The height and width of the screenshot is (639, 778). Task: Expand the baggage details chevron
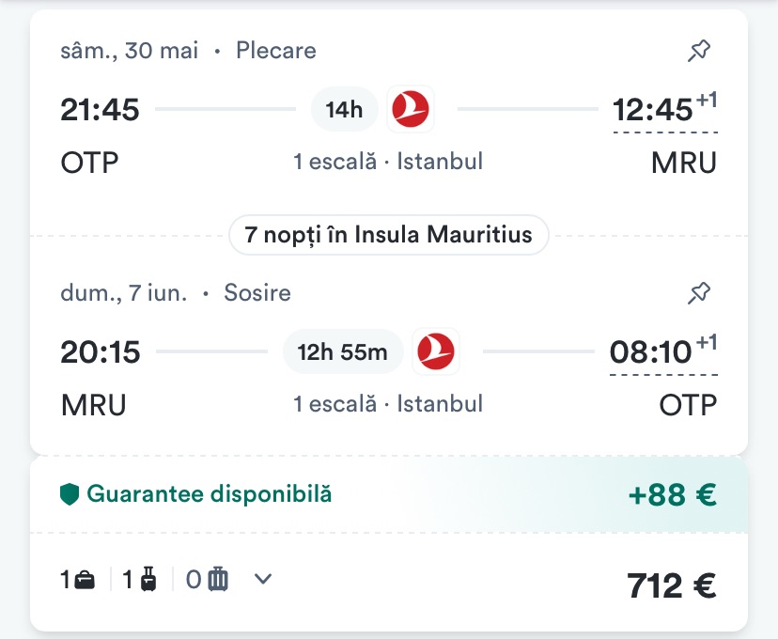pos(263,579)
